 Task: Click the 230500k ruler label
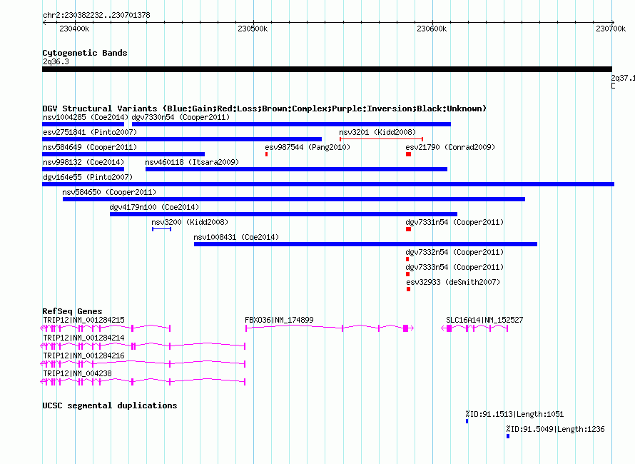click(253, 29)
